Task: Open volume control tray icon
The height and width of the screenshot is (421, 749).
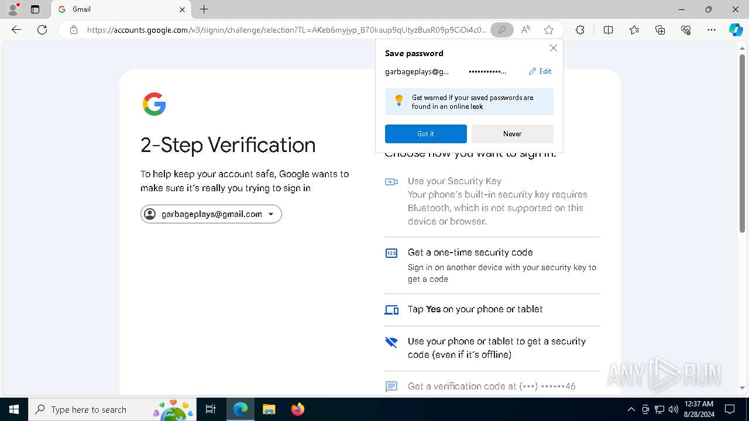Action: coord(674,409)
